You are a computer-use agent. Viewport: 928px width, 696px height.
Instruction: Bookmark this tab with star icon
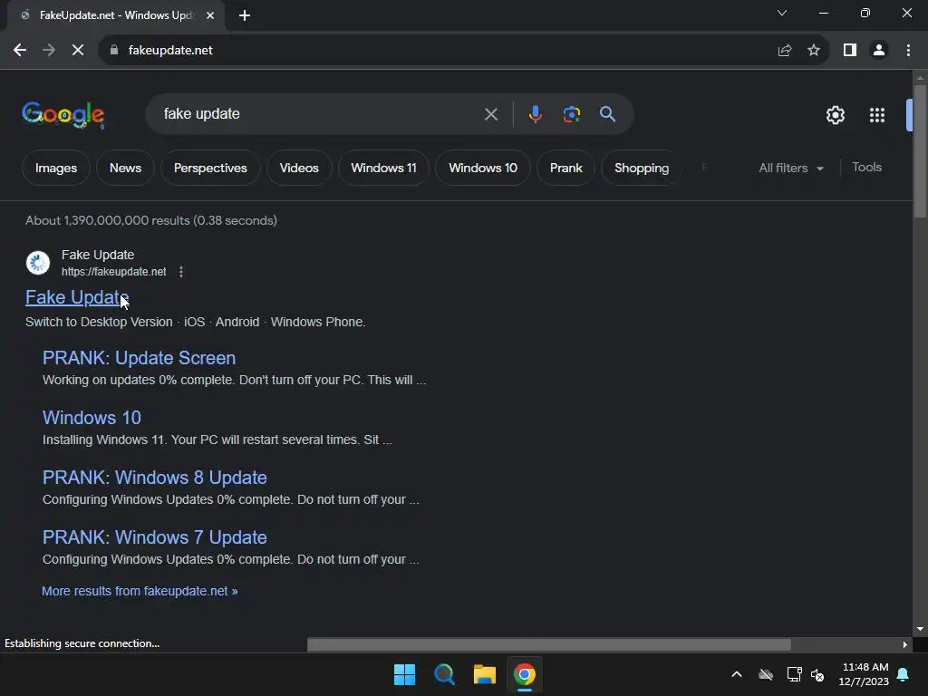click(814, 51)
